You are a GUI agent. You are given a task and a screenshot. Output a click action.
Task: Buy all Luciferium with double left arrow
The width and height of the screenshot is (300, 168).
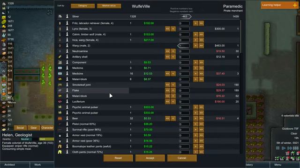pyautogui.click(x=167, y=102)
